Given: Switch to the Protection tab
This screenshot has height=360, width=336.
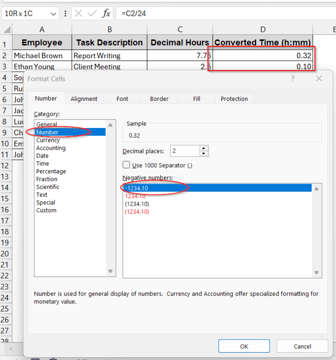Looking at the screenshot, I should 234,98.
